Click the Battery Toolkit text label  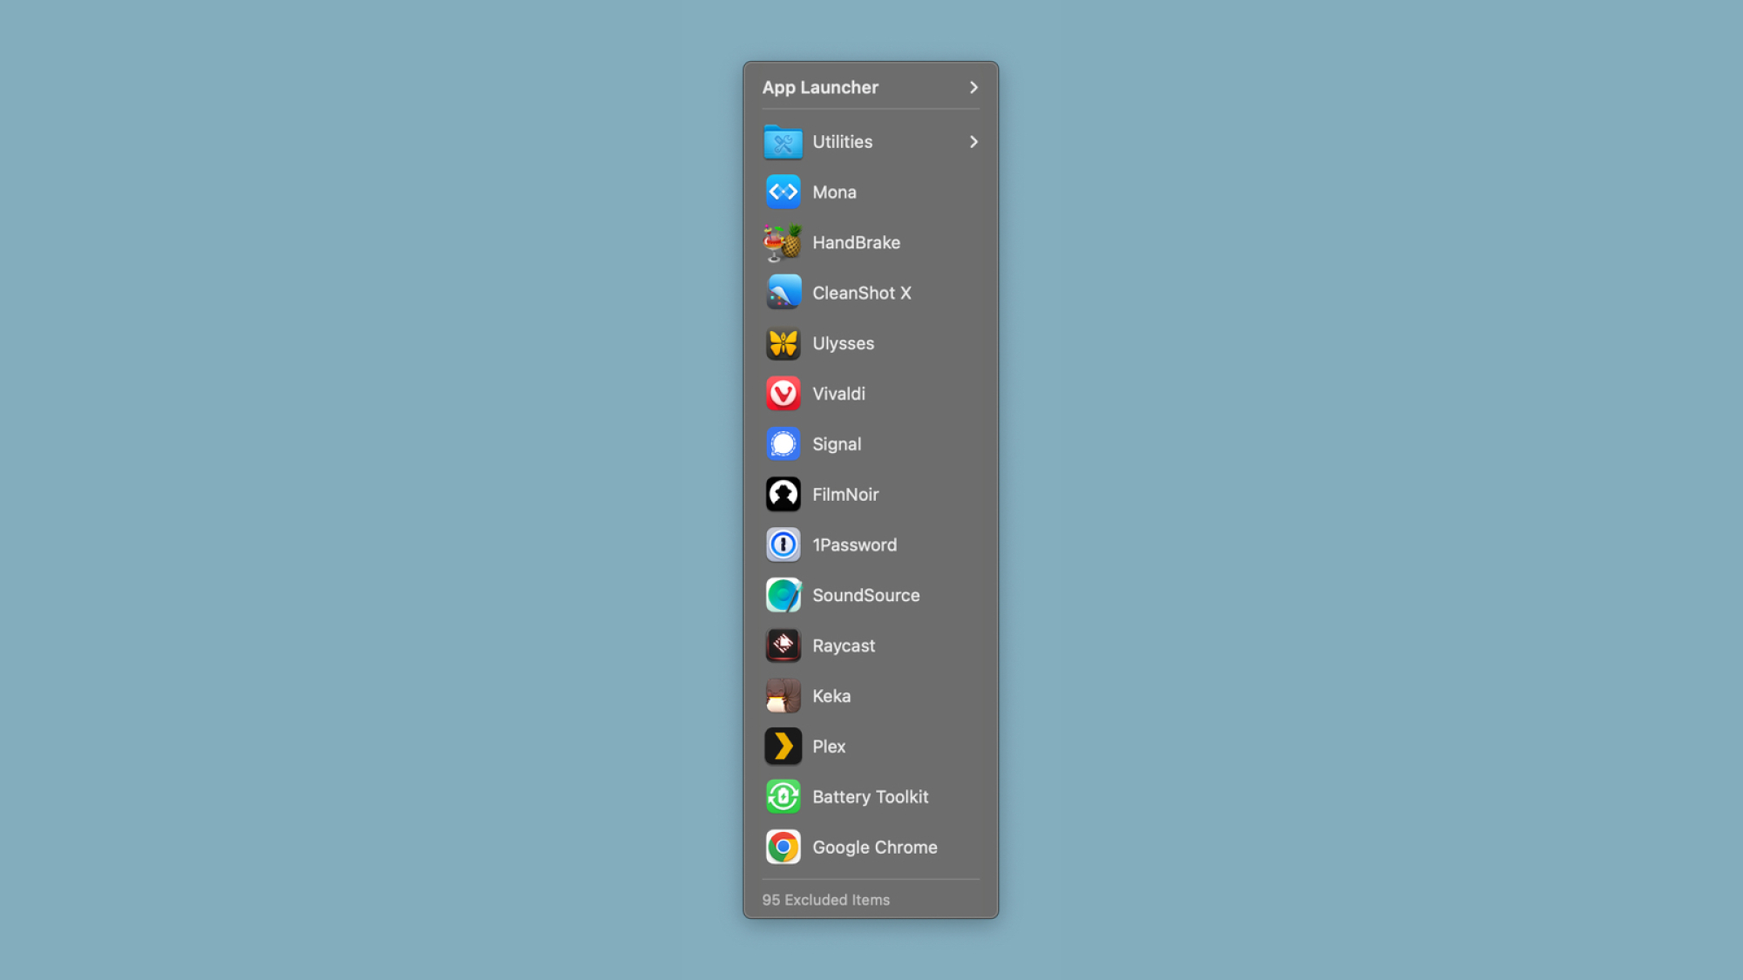(x=870, y=797)
